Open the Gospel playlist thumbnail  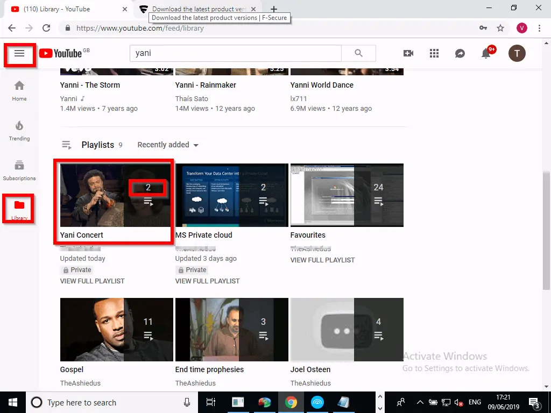pos(117,330)
